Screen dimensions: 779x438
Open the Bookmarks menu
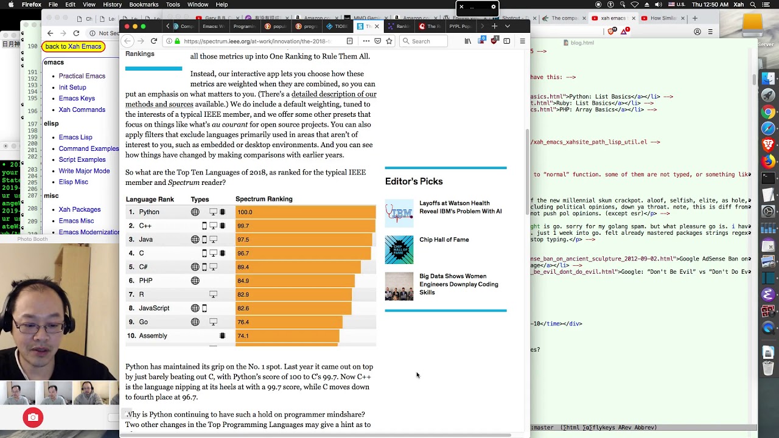point(144,4)
